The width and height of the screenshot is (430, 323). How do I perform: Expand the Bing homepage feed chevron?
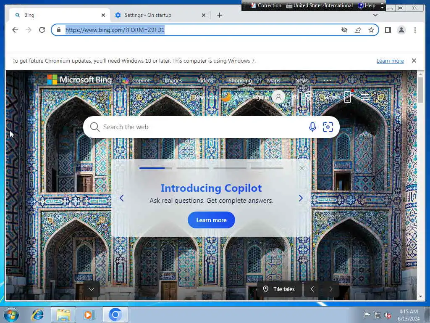tap(91, 289)
